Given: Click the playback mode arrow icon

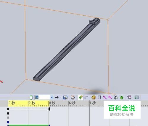Looking at the screenshot, I should (x=57, y=97).
